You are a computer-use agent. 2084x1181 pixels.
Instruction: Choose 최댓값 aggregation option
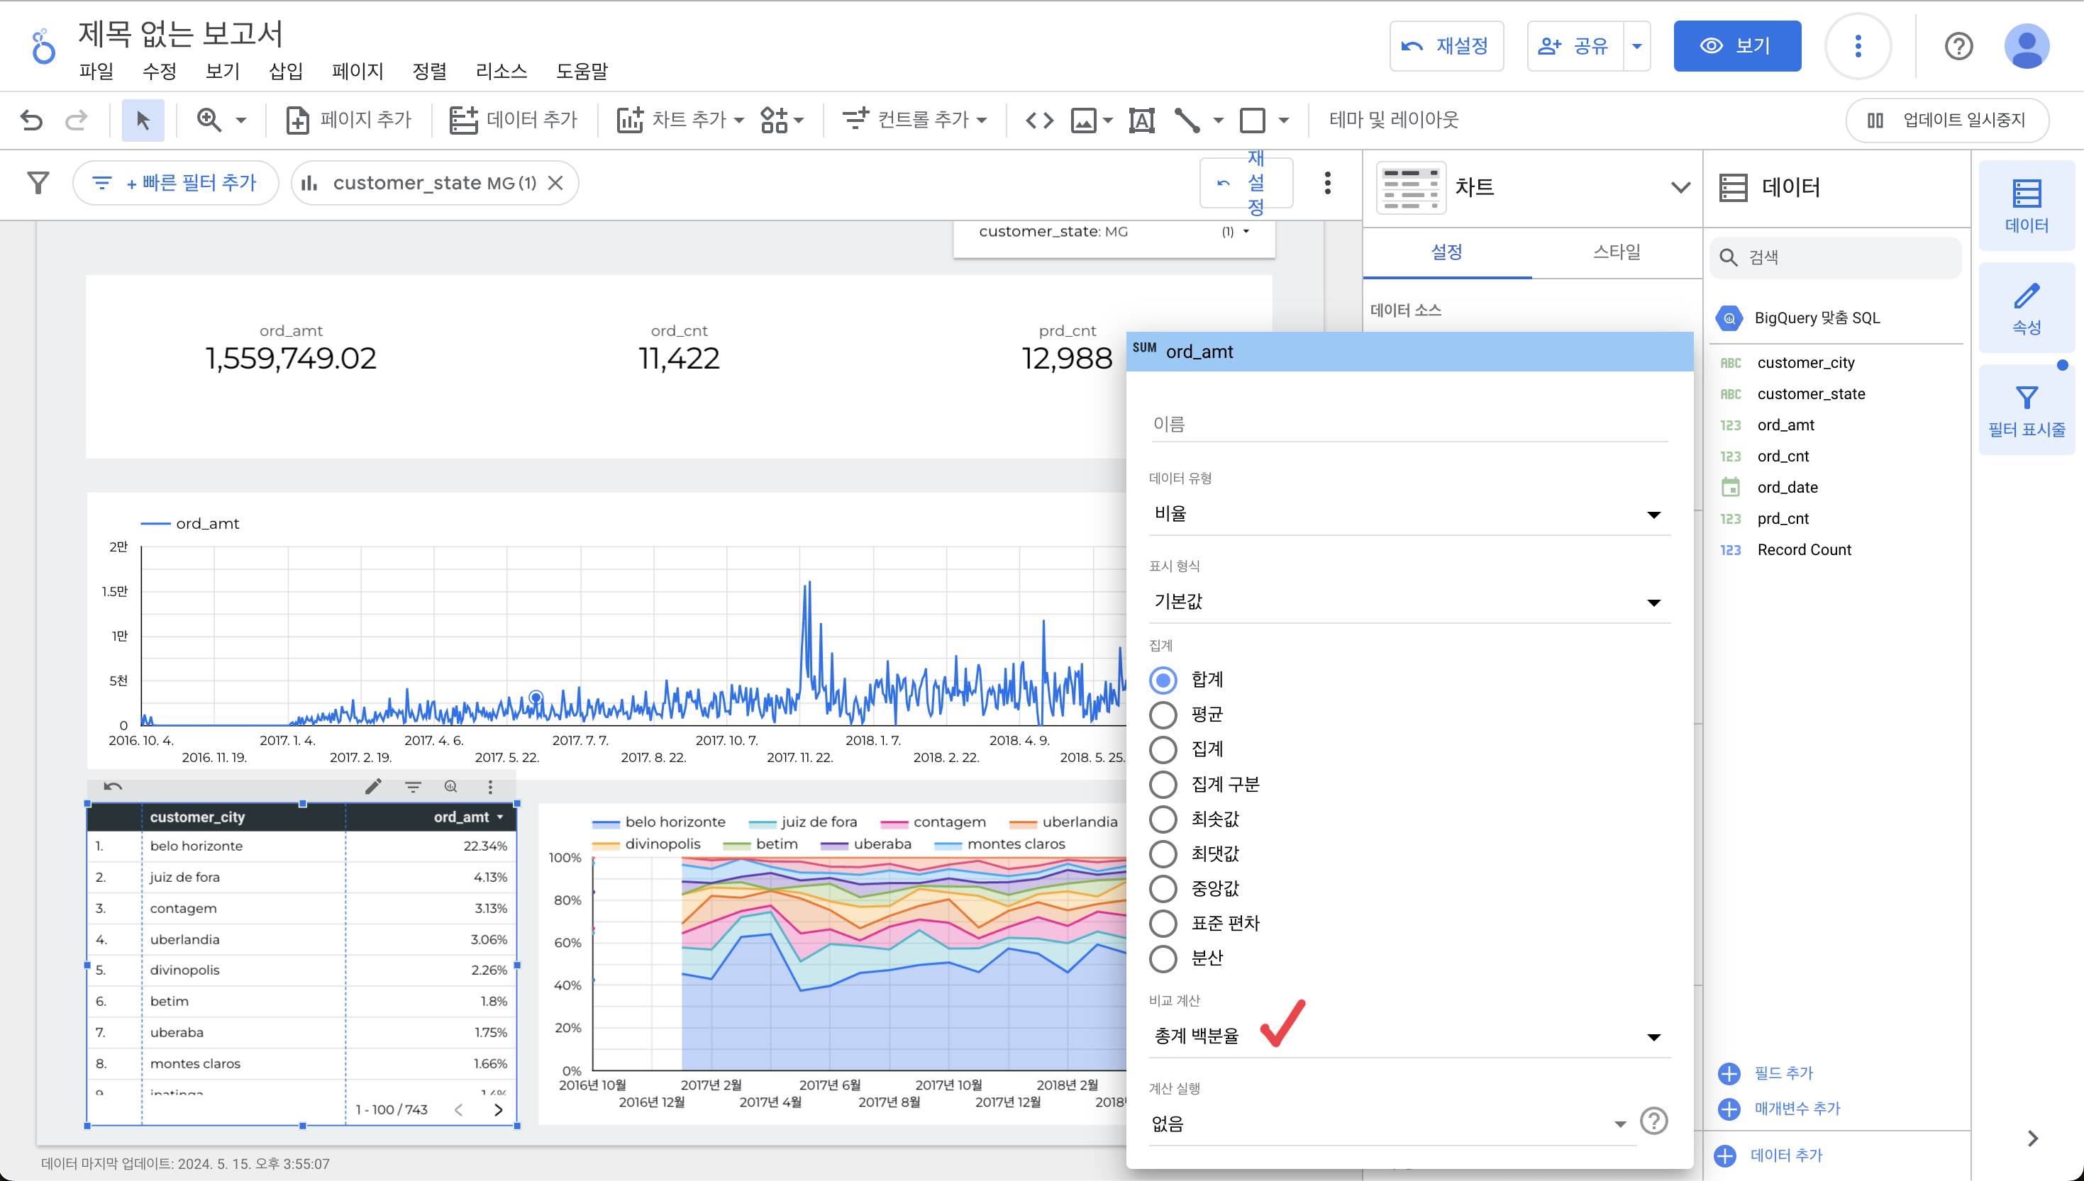point(1163,853)
